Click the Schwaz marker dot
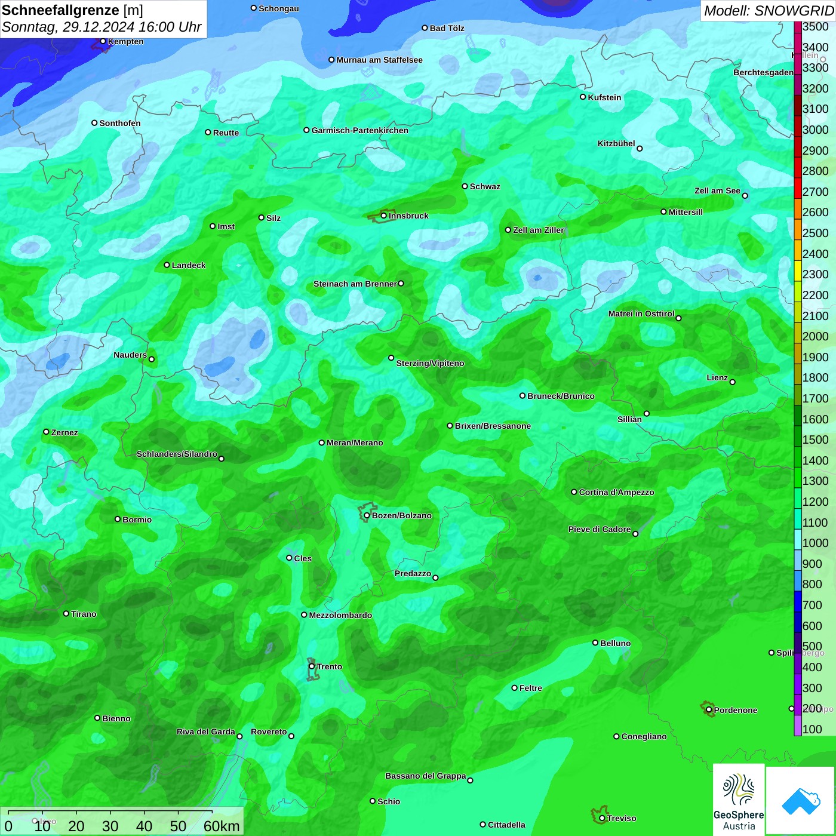The width and height of the screenshot is (836, 836). pyautogui.click(x=465, y=186)
